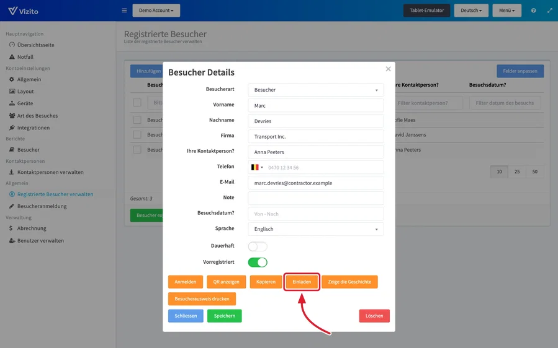
Task: Click the Benutzer verwalten user-plus icon
Action: [x=12, y=240]
